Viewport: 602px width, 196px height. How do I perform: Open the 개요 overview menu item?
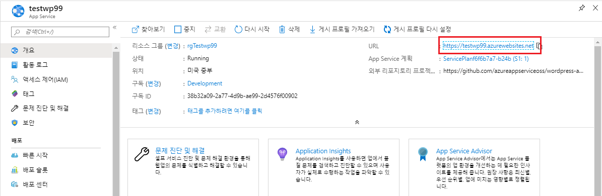point(56,50)
